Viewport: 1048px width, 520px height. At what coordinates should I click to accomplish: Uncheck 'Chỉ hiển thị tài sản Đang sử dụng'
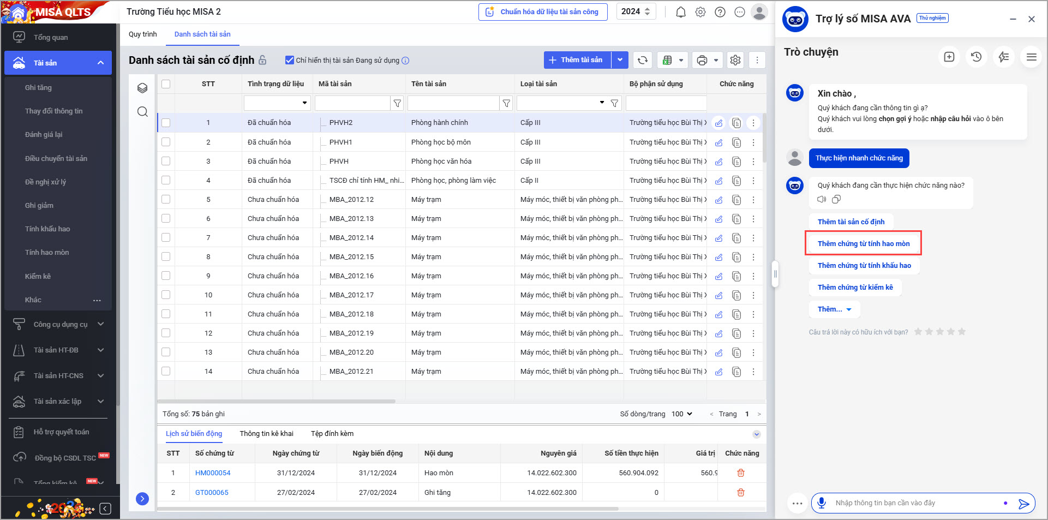[290, 60]
